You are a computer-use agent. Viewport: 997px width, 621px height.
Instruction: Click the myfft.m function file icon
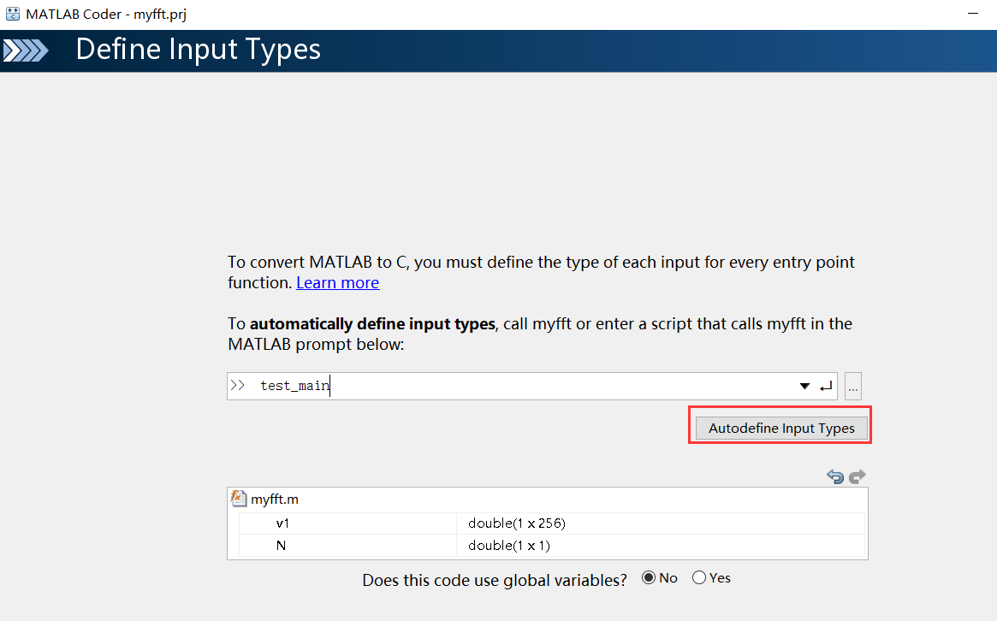tap(239, 499)
